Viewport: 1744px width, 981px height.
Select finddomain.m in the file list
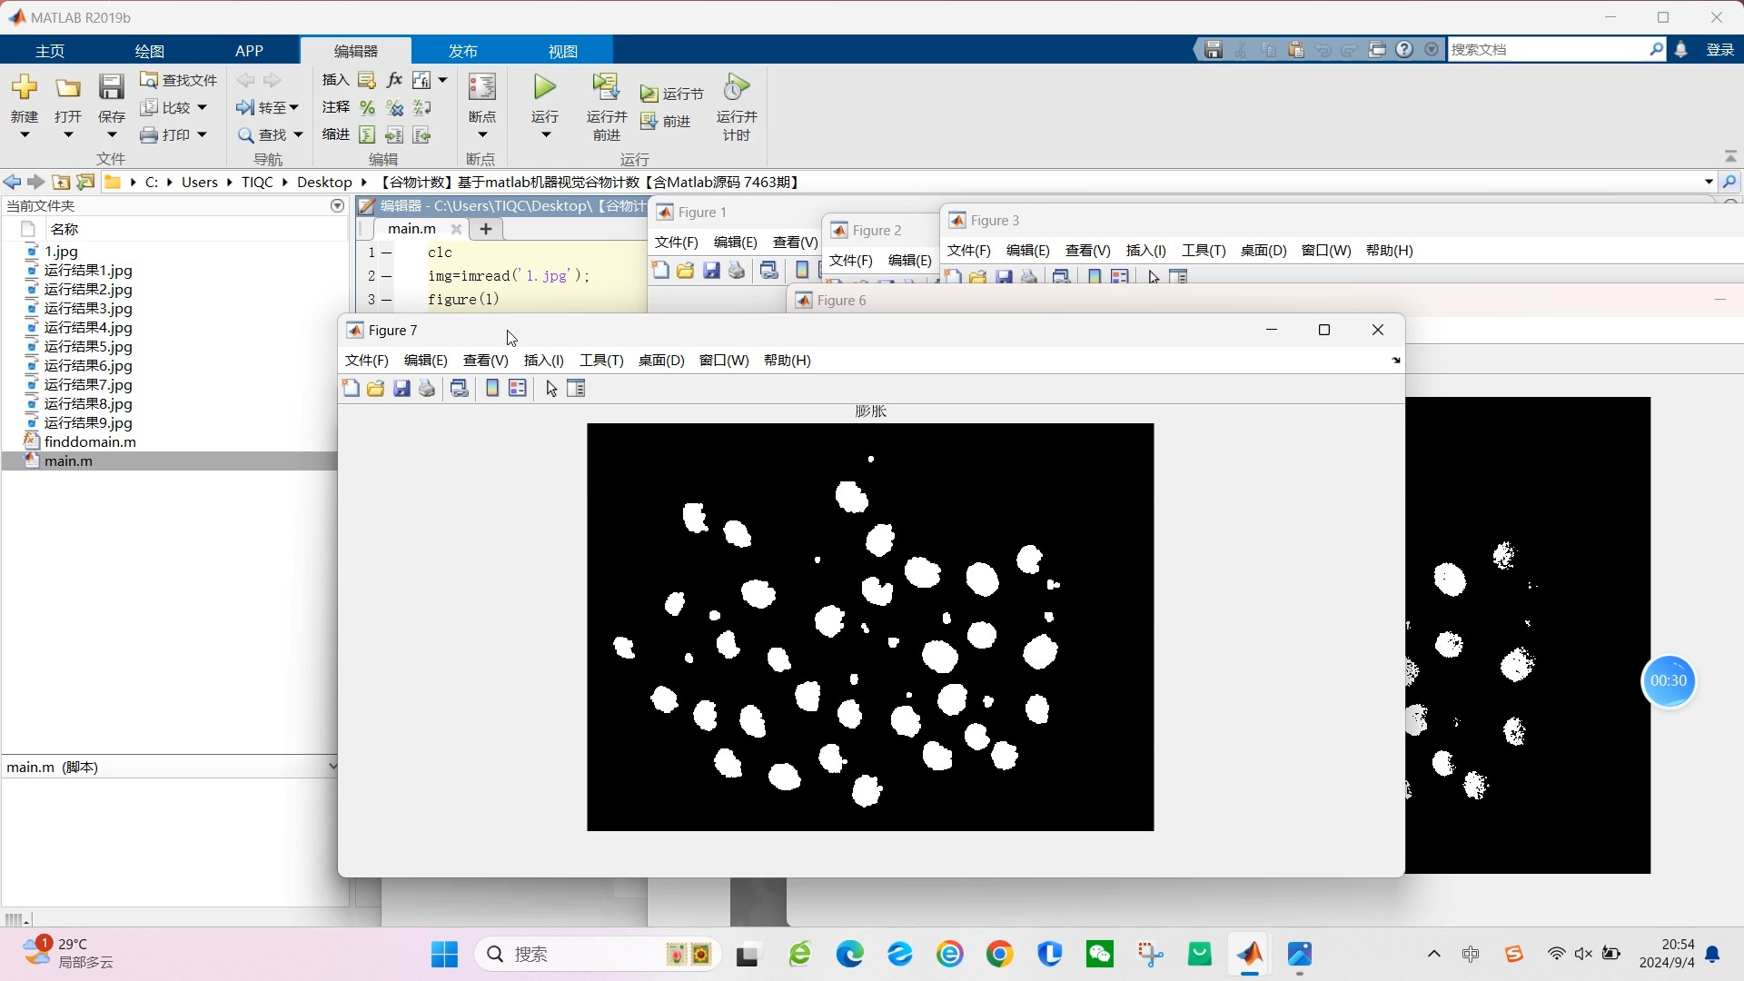click(90, 442)
